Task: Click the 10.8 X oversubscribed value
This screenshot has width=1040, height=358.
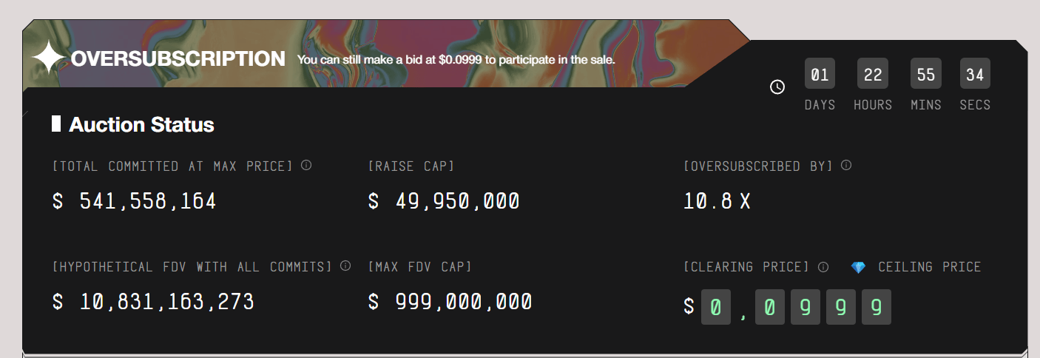Action: 716,201
